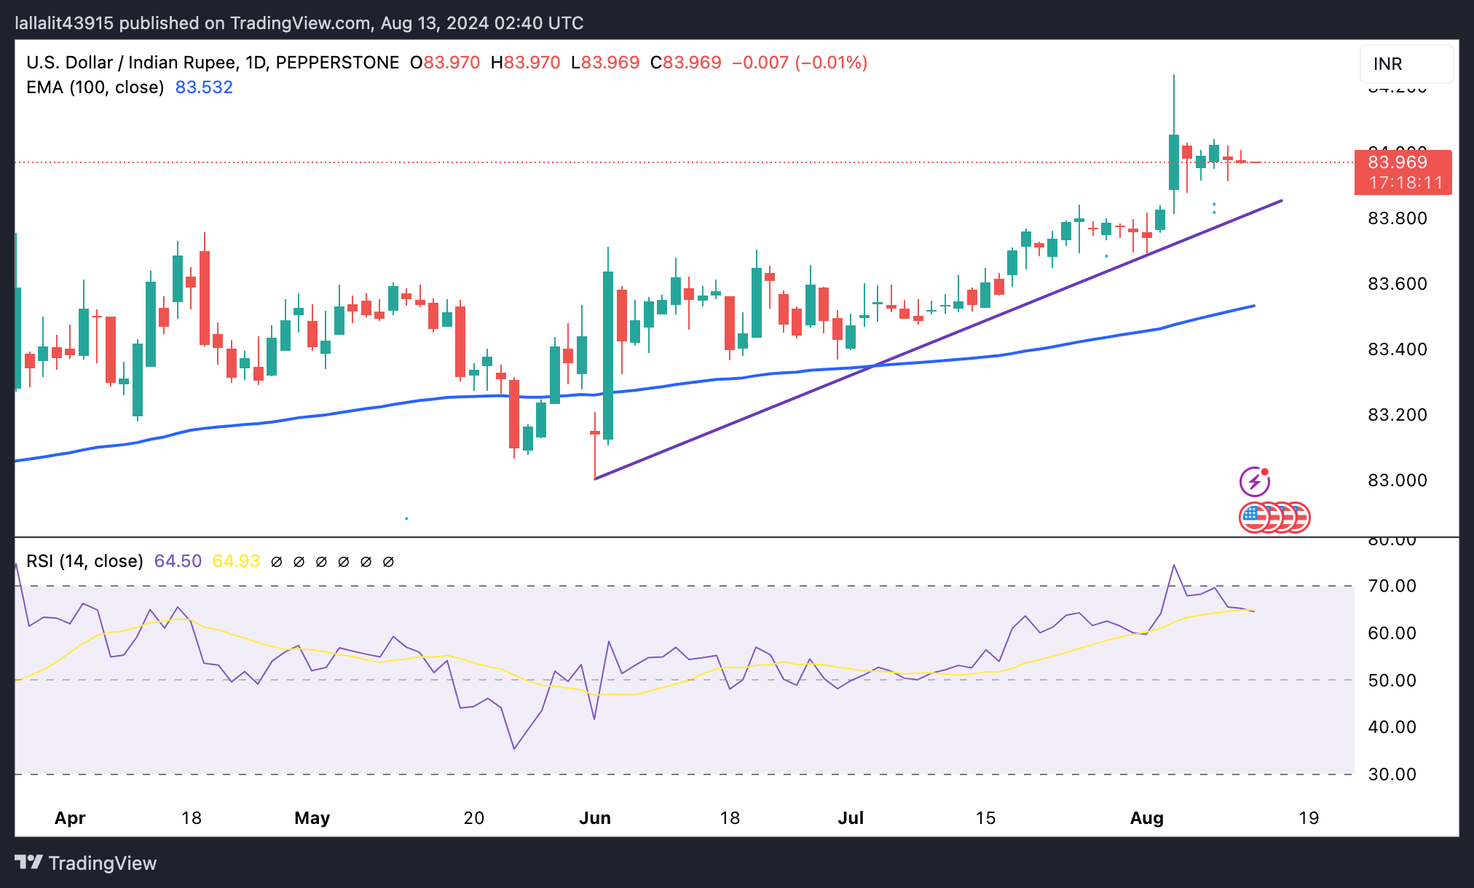Click the 83.400 level on the price axis
Screen dimensions: 1474x888
tap(1397, 349)
